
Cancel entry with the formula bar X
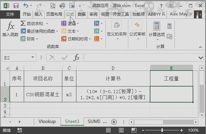(x=52, y=57)
